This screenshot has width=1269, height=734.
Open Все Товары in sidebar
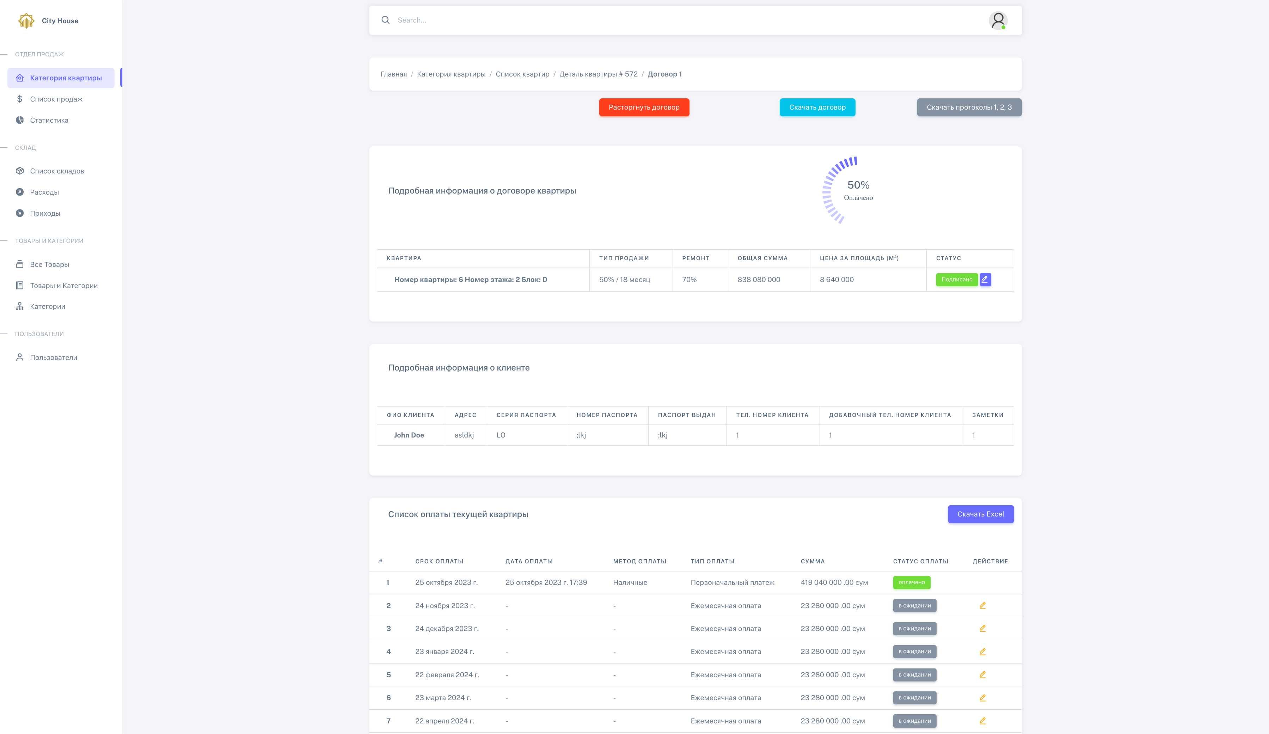(61, 264)
